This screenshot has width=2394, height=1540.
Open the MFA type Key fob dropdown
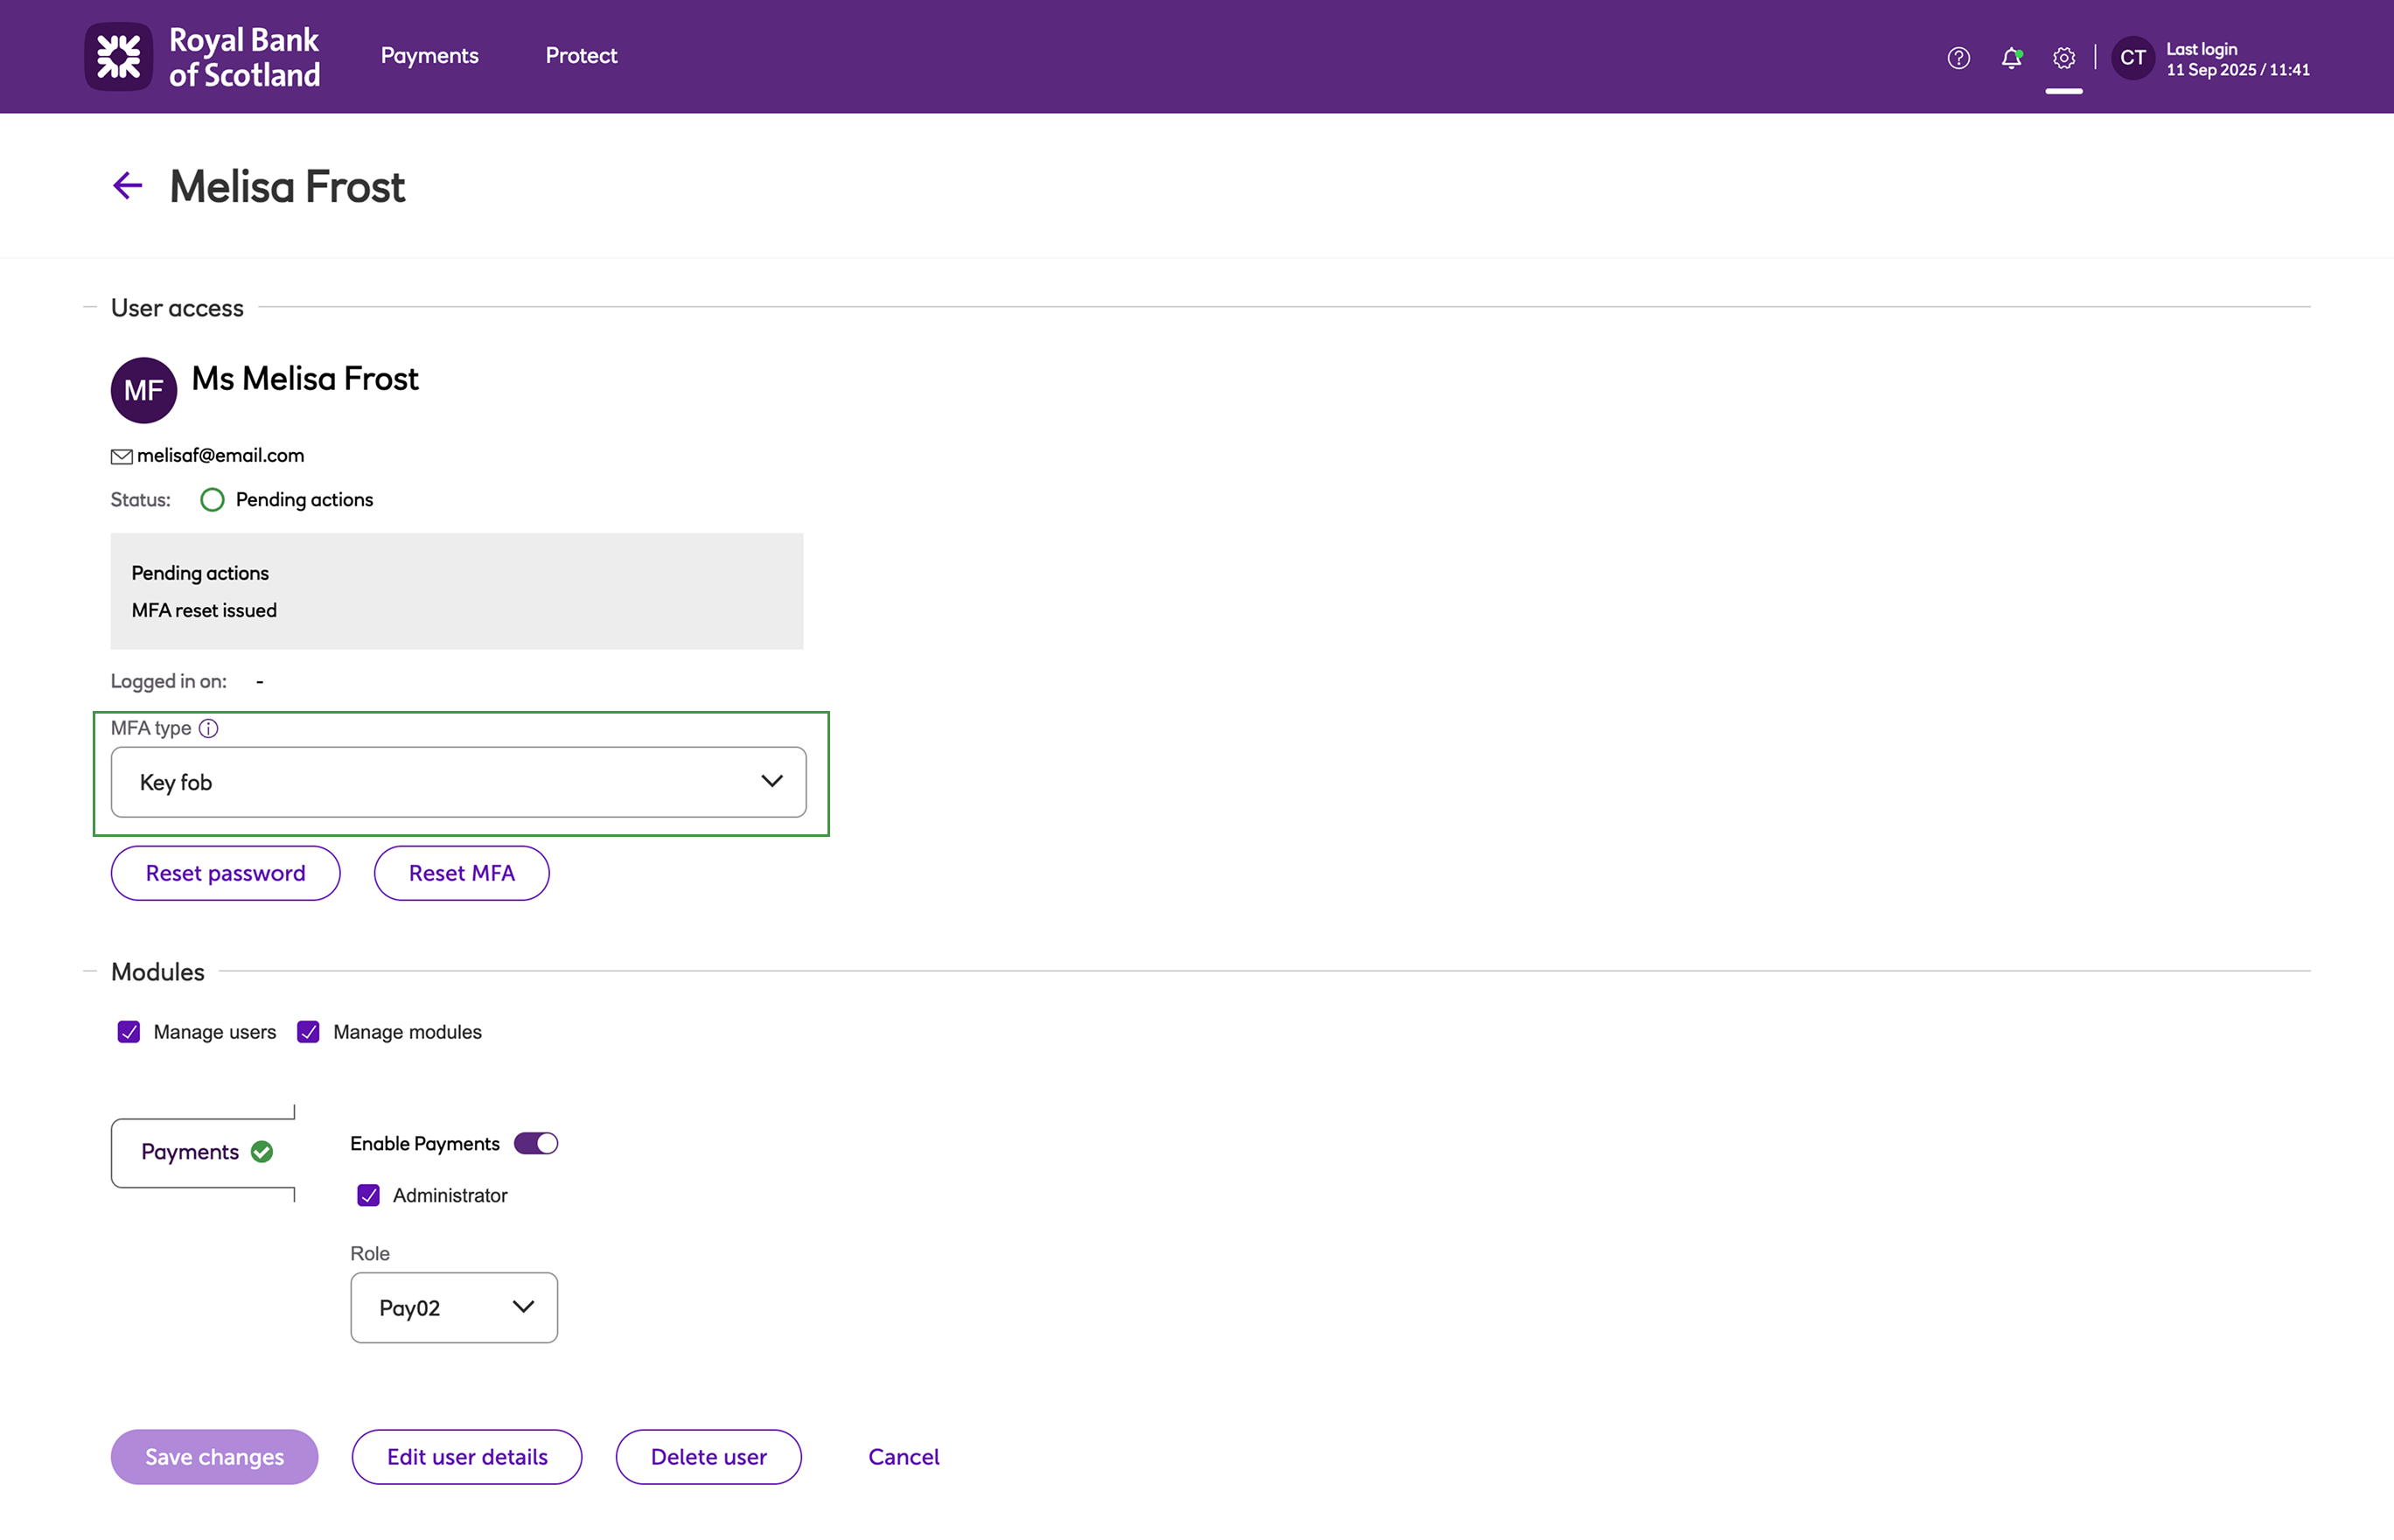click(x=458, y=782)
